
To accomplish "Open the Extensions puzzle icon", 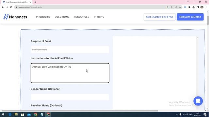I will tap(189, 7).
